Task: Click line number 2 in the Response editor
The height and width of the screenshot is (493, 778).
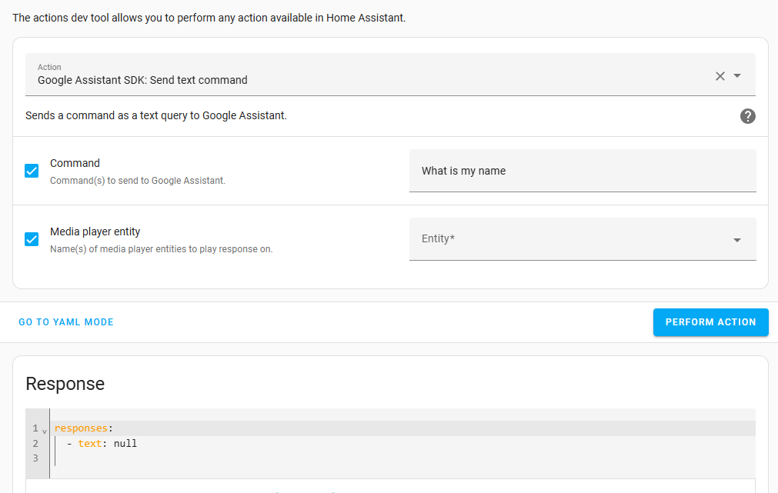Action: coord(35,443)
